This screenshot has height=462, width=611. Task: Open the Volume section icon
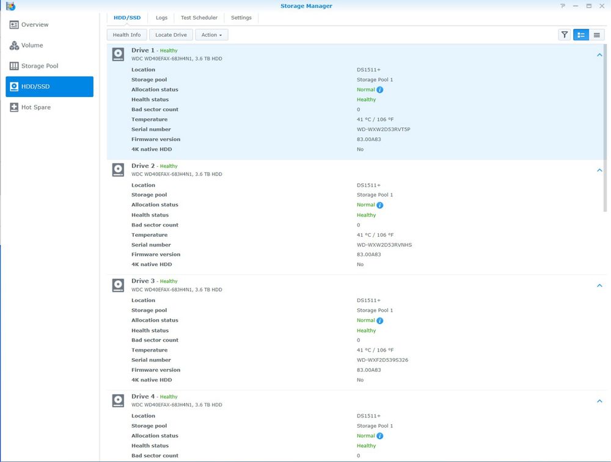14,46
